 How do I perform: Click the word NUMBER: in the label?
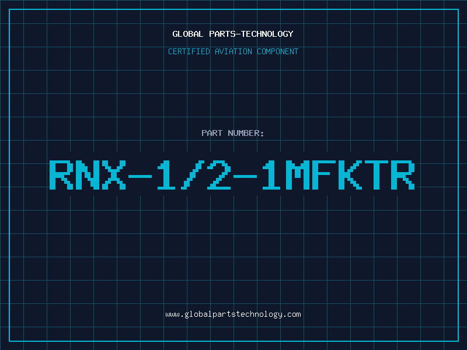[x=246, y=133]
